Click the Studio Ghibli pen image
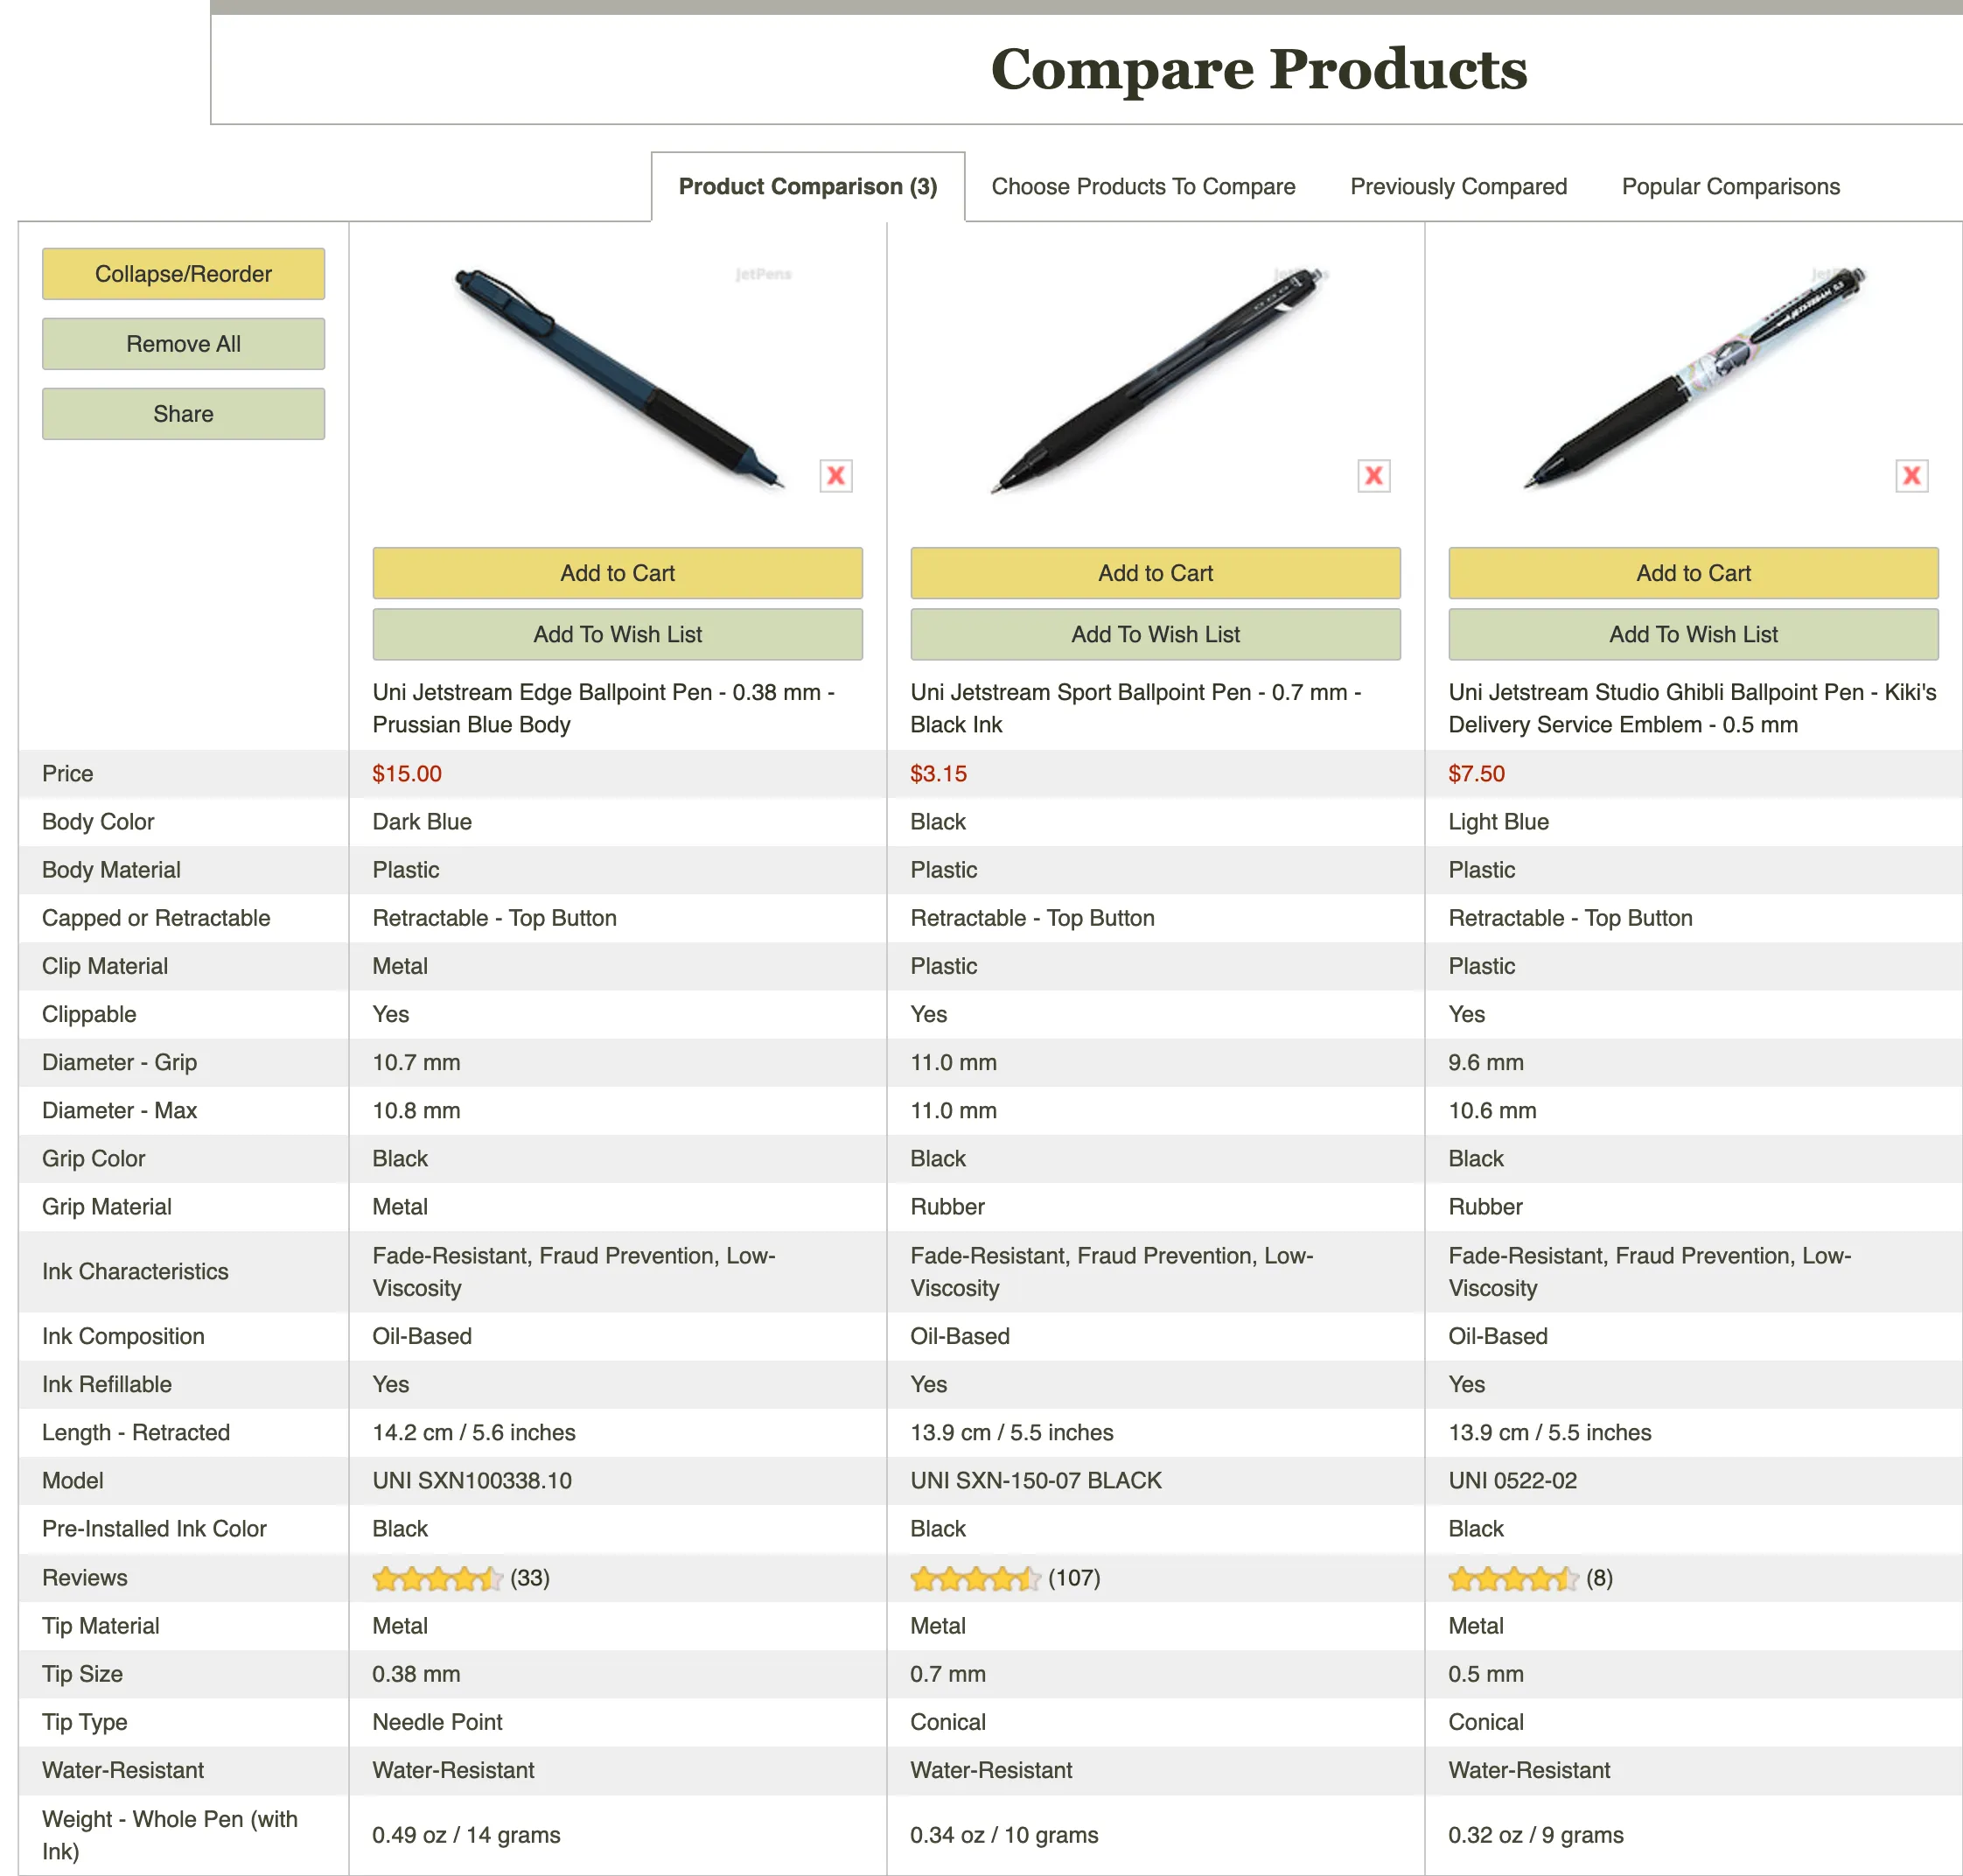 [1694, 377]
